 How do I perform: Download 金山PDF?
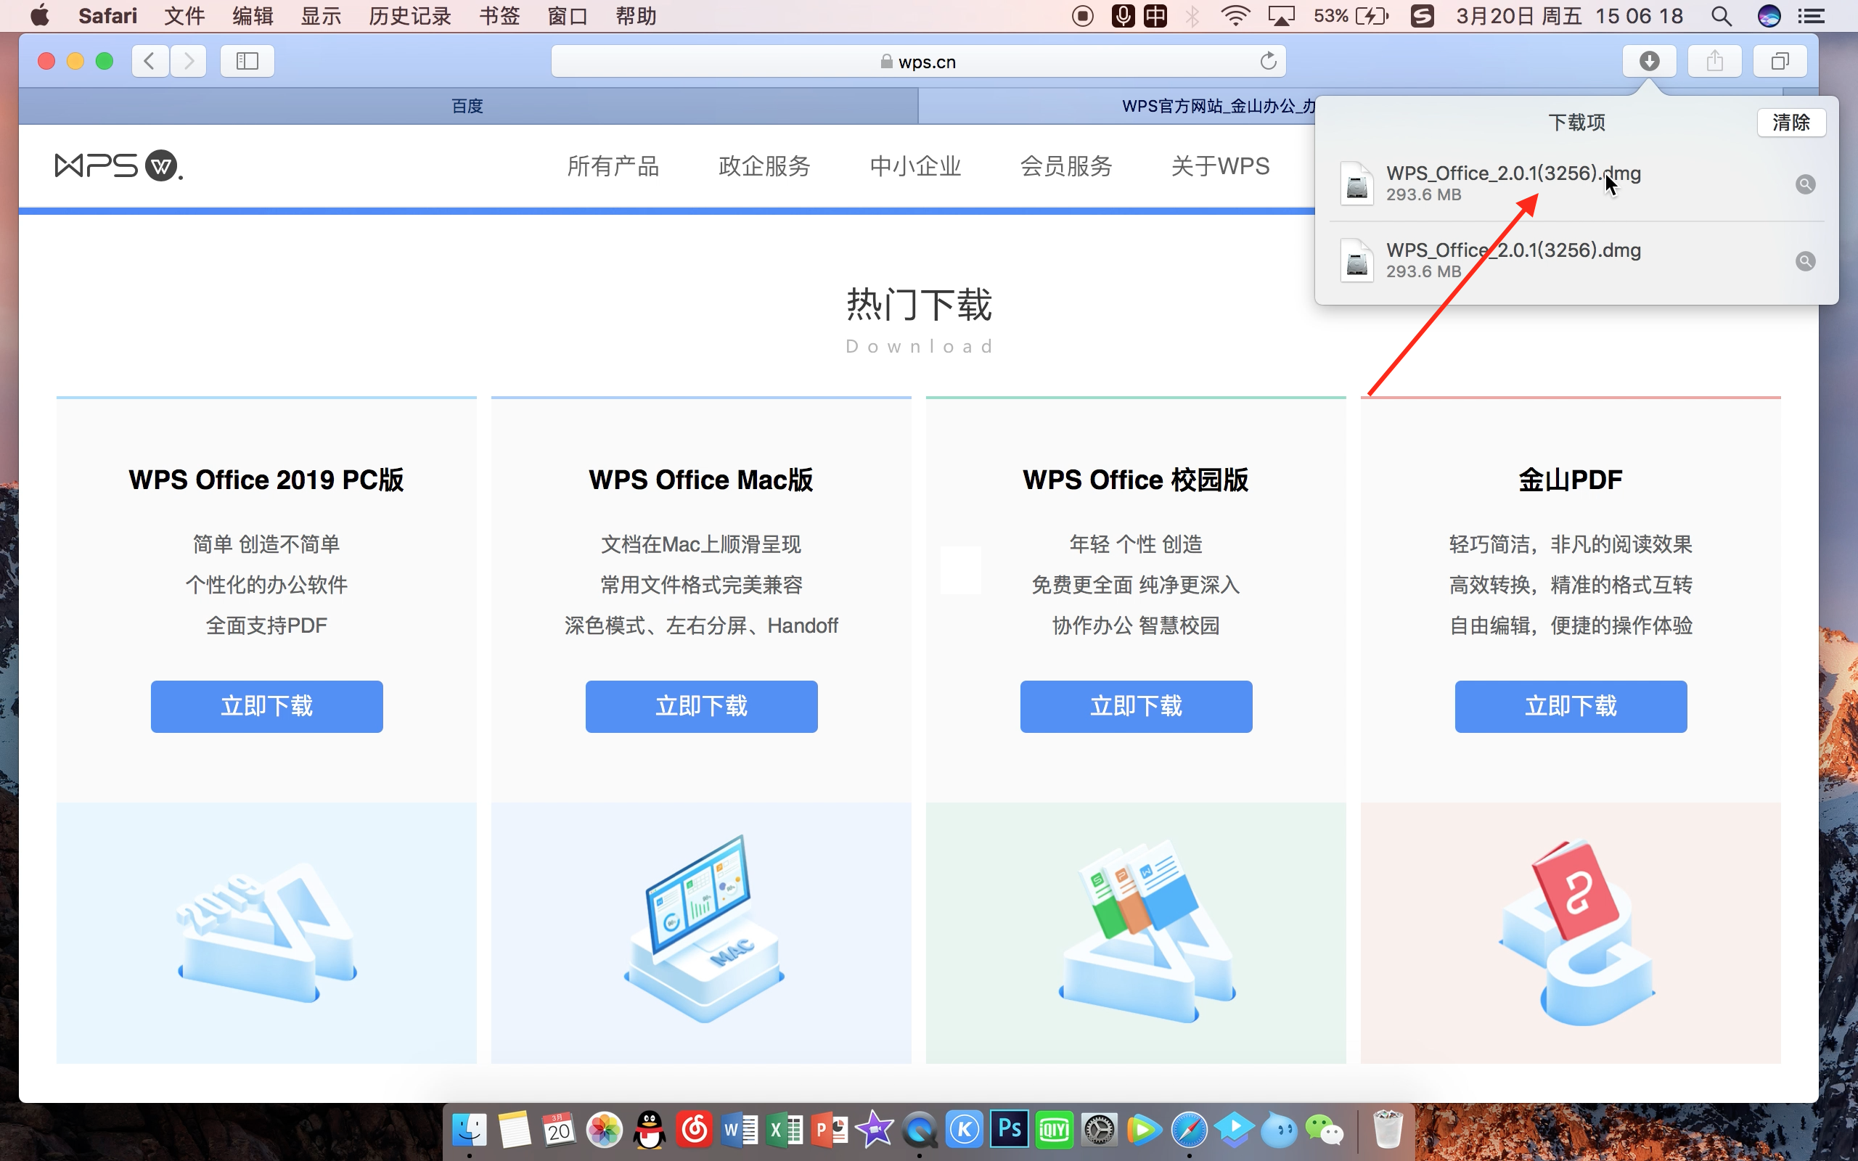point(1571,707)
